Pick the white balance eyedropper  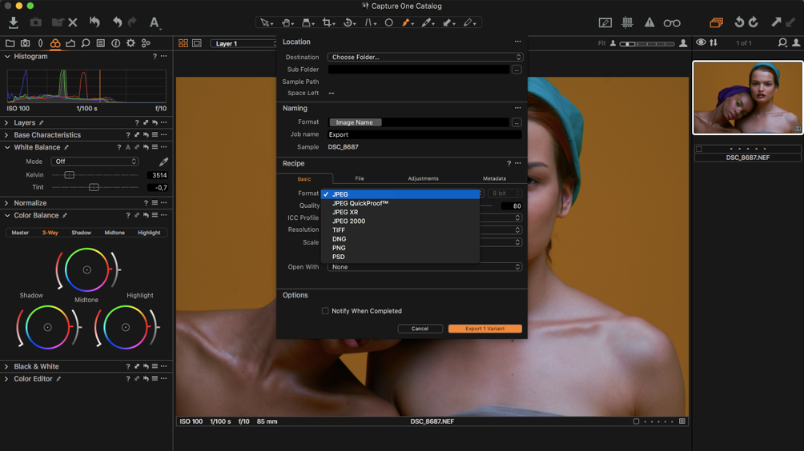[163, 162]
